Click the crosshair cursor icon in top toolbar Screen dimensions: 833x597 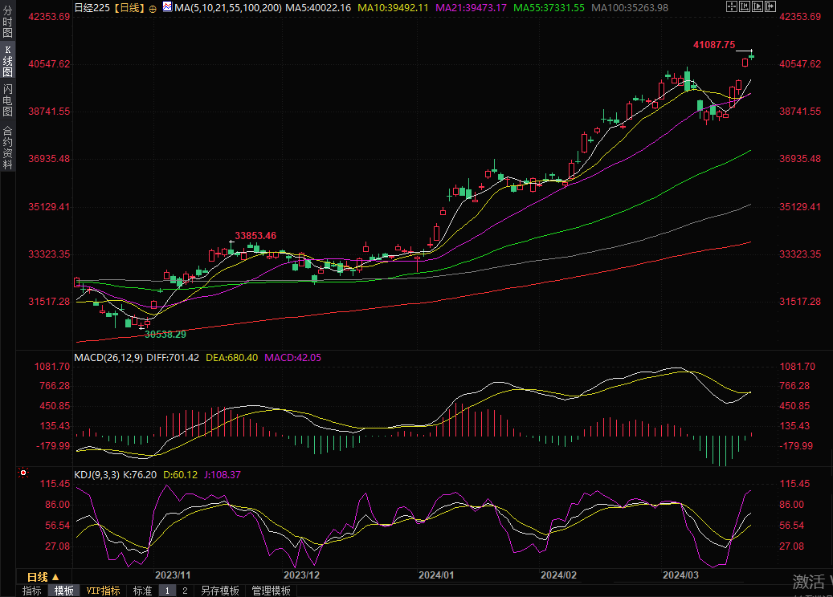tap(731, 6)
